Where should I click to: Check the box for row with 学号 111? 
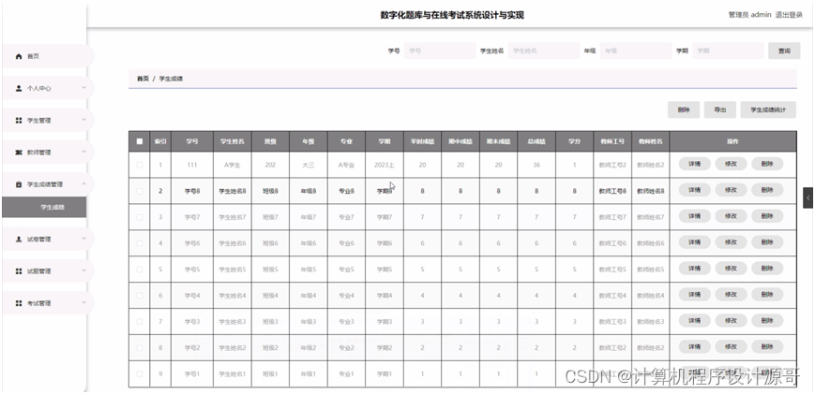pos(140,165)
